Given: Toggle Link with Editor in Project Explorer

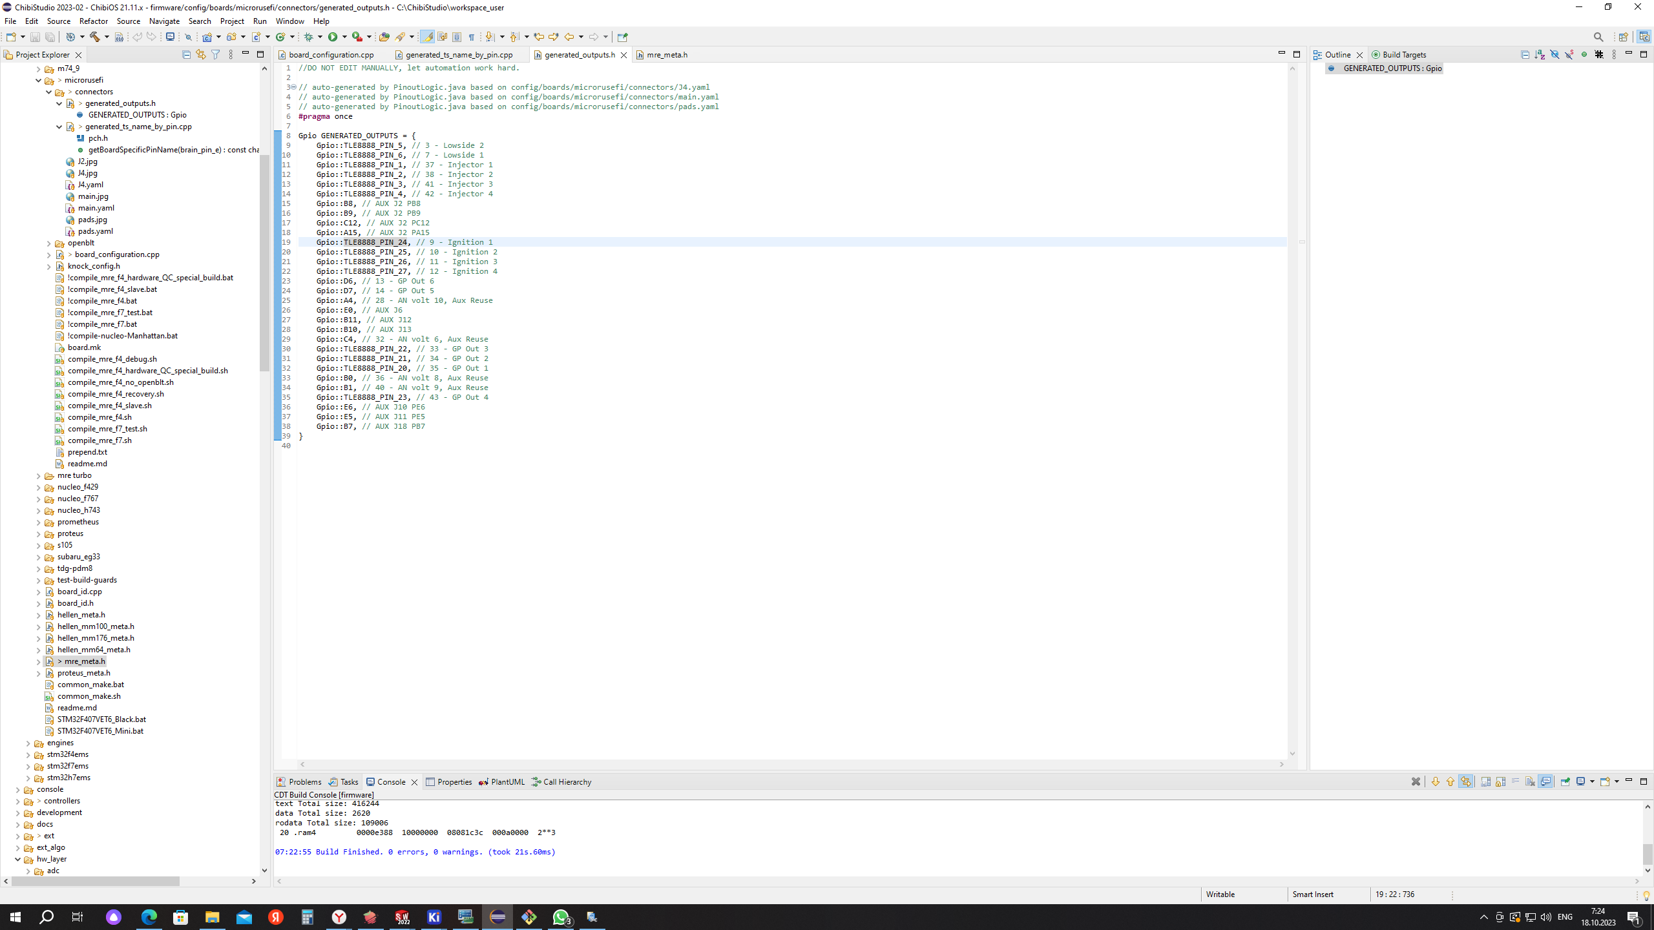Looking at the screenshot, I should 200,55.
